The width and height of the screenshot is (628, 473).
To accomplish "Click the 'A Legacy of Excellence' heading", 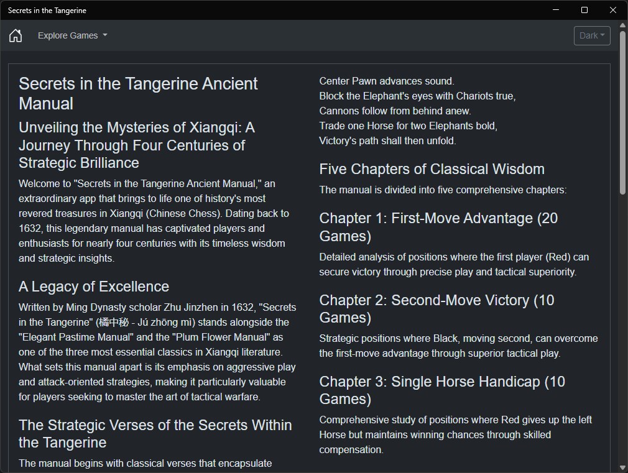I will coord(94,287).
